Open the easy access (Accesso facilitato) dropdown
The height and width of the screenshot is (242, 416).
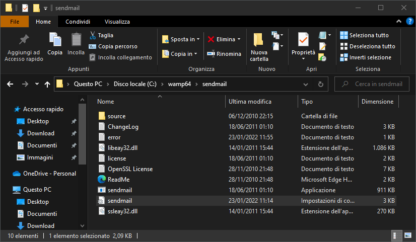pyautogui.click(x=278, y=46)
